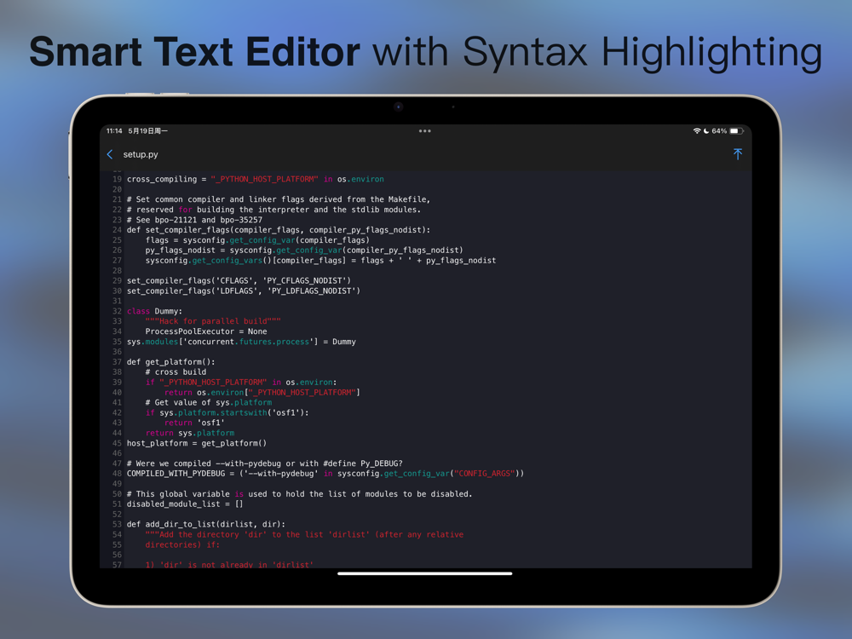Click 'class Dummy:' line
Image resolution: width=852 pixels, height=639 pixels.
pyautogui.click(x=154, y=311)
